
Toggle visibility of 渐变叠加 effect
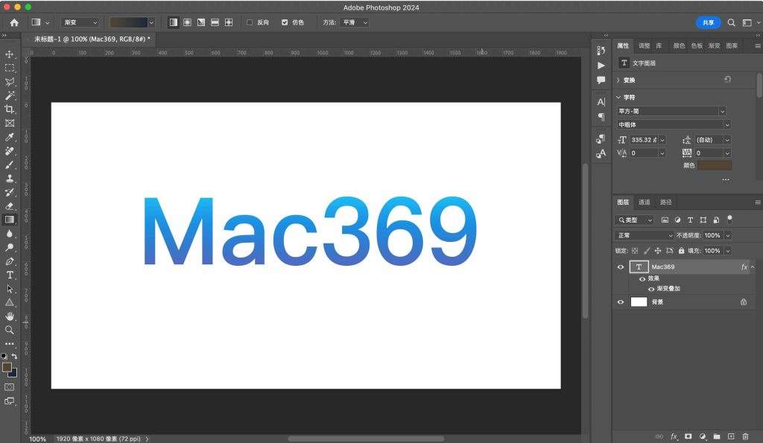pyautogui.click(x=651, y=289)
